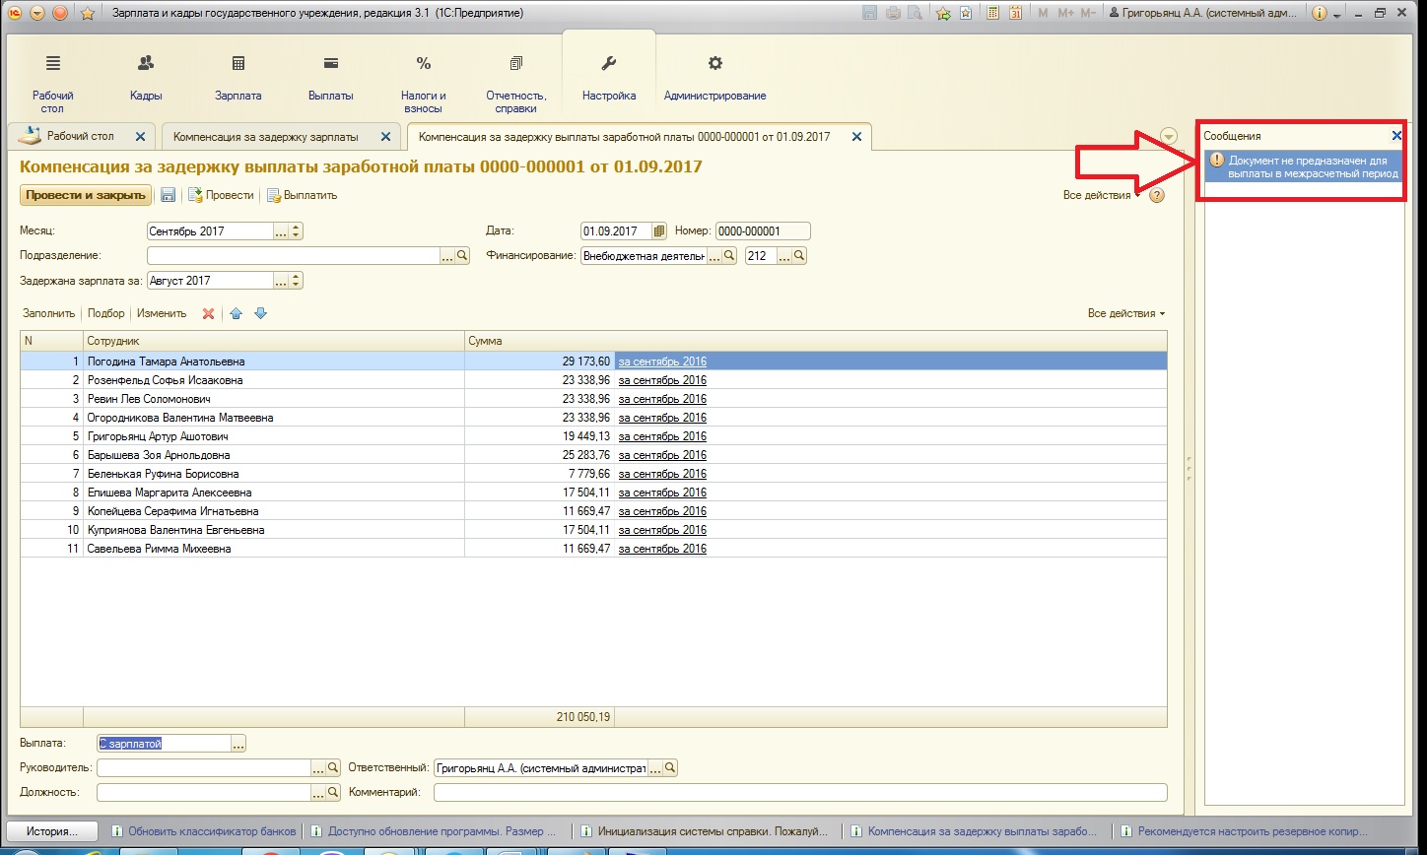Open selection for Руководитель ellipsis button
Viewport: 1427px width, 855px height.
[319, 768]
